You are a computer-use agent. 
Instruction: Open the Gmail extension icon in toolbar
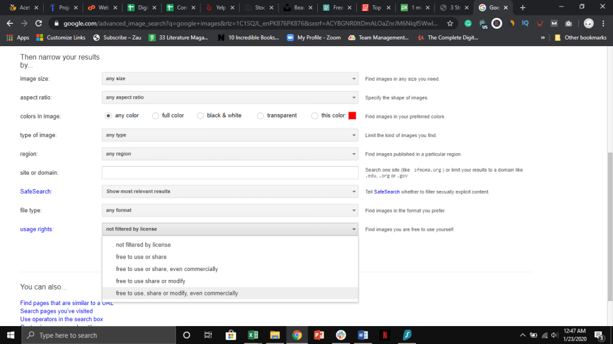pos(554,23)
